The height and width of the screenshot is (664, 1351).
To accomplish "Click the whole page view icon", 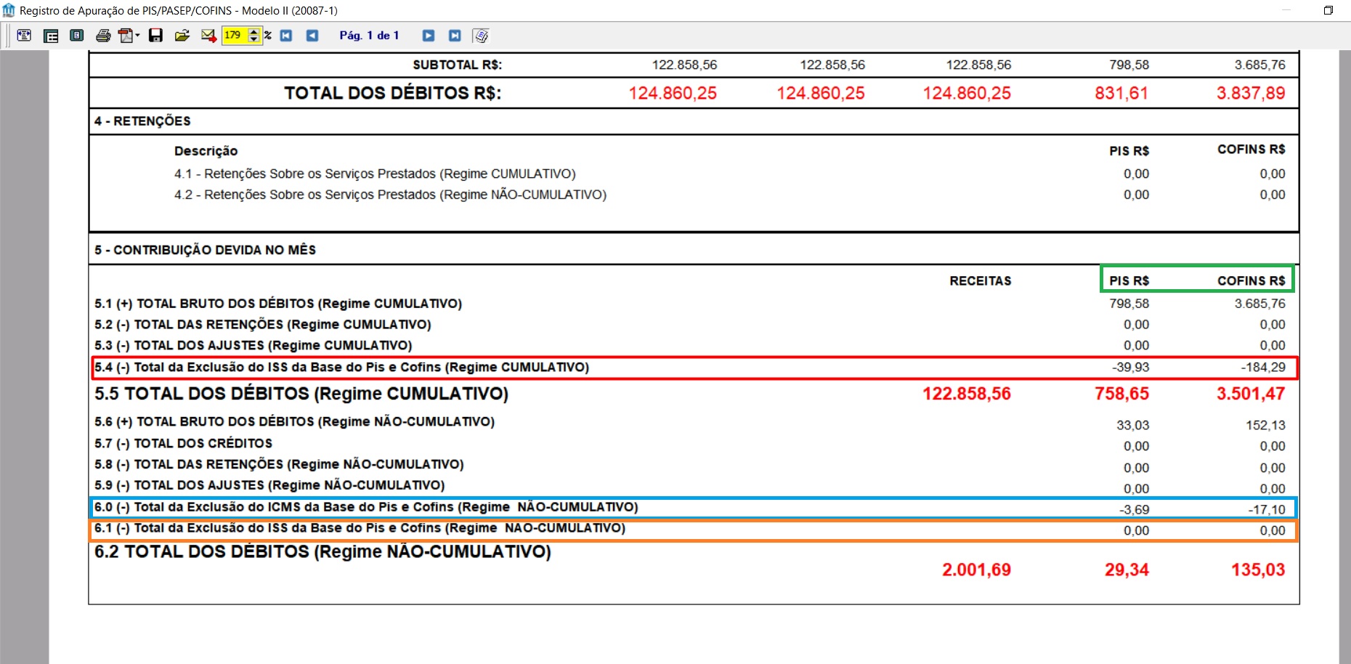I will pyautogui.click(x=76, y=36).
